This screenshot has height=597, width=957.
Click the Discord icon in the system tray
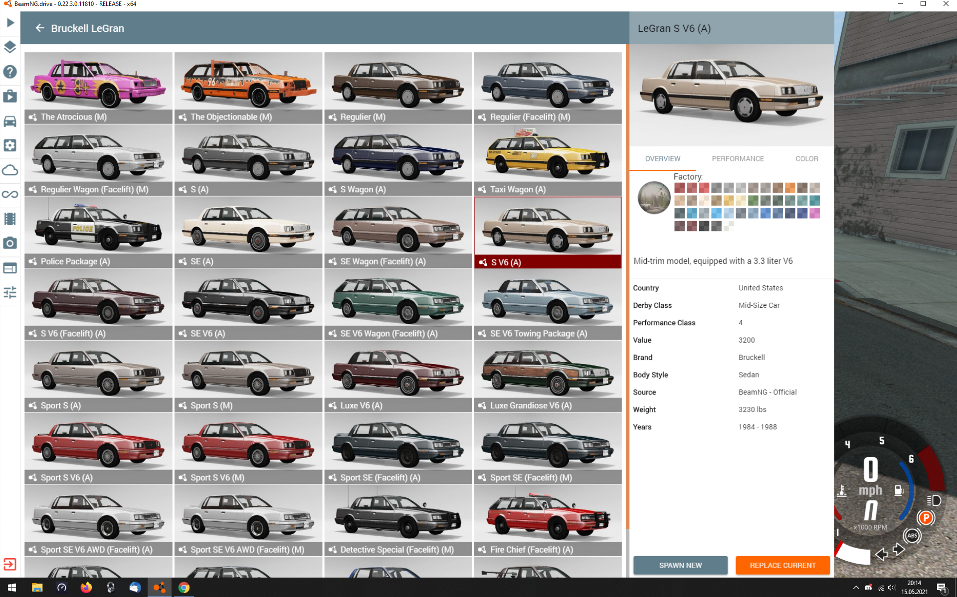point(868,588)
